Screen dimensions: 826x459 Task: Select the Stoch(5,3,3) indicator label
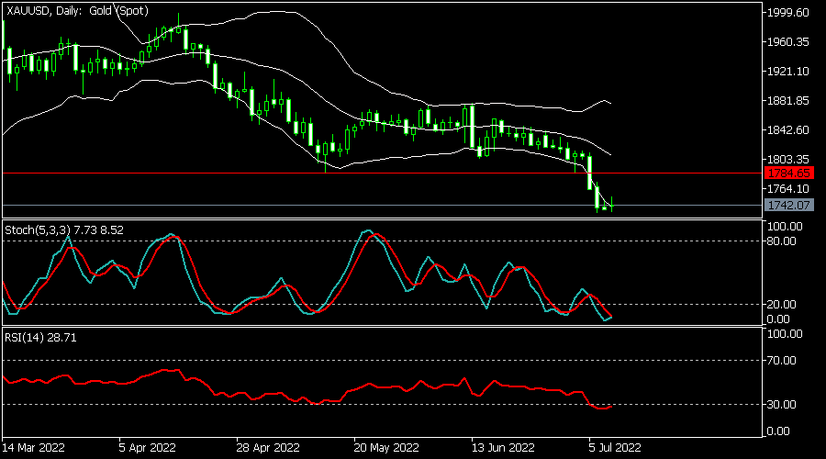64,230
